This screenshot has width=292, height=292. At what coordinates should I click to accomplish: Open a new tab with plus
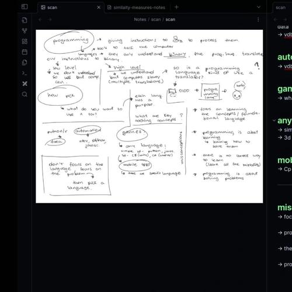pyautogui.click(x=176, y=7)
